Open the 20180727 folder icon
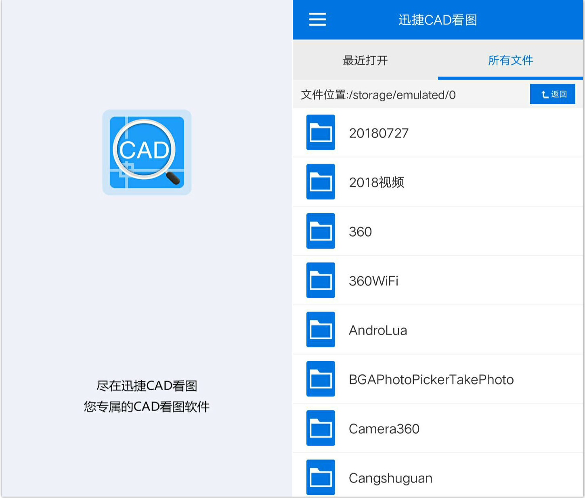585x498 pixels. pyautogui.click(x=321, y=132)
